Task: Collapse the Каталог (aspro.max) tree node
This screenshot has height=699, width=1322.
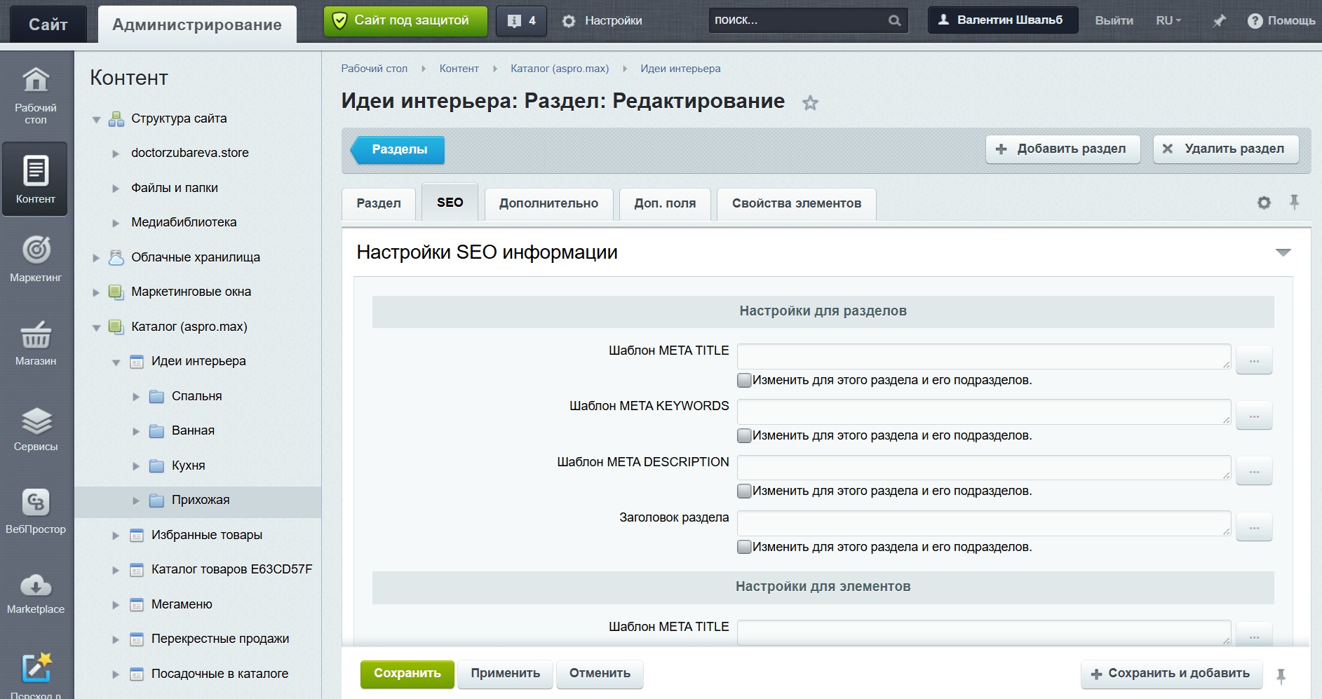Action: [96, 327]
